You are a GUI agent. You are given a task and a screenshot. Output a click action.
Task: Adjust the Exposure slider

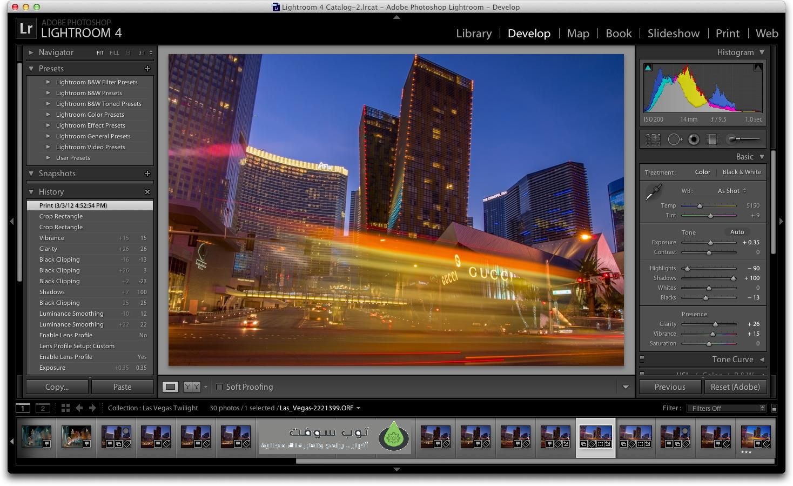pyautogui.click(x=709, y=243)
